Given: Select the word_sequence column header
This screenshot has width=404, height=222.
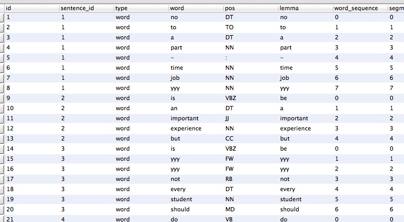Looking at the screenshot, I should pyautogui.click(x=360, y=8).
